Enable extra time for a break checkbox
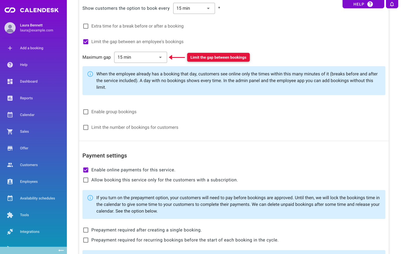The width and height of the screenshot is (401, 254). (x=86, y=26)
